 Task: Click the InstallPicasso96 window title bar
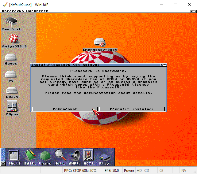coord(92,65)
